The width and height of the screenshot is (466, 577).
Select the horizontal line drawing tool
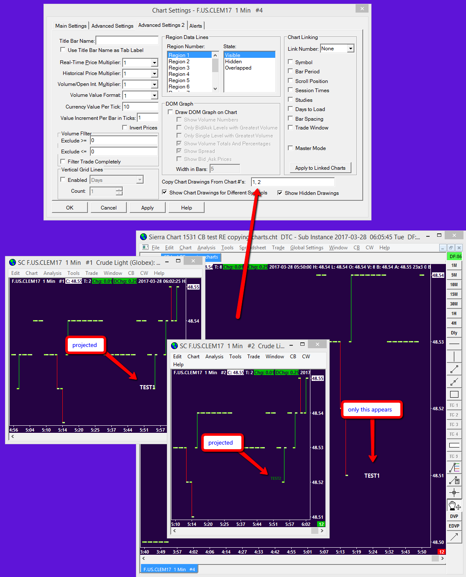point(454,344)
